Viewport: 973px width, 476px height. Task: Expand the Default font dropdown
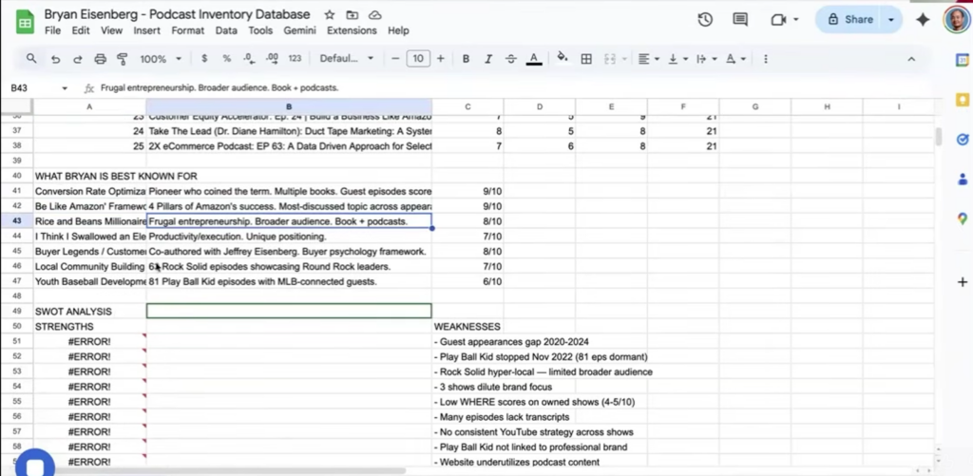click(346, 59)
